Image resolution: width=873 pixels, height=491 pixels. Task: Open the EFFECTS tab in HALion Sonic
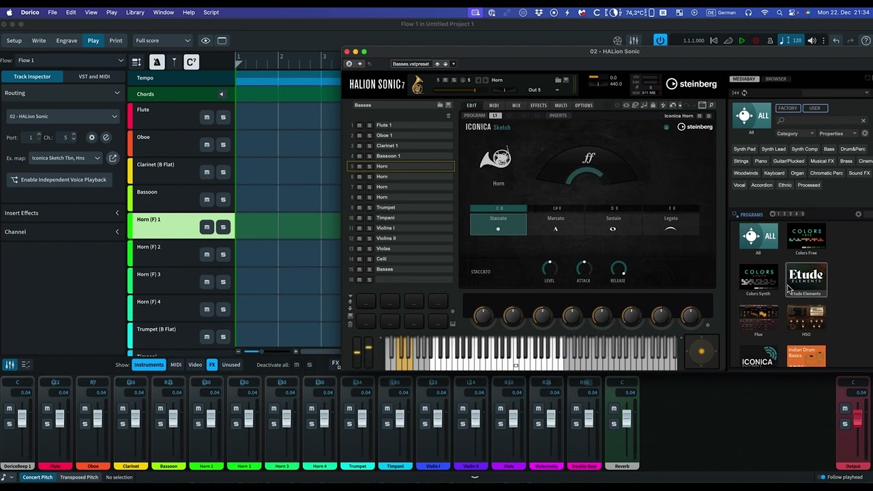coord(539,106)
